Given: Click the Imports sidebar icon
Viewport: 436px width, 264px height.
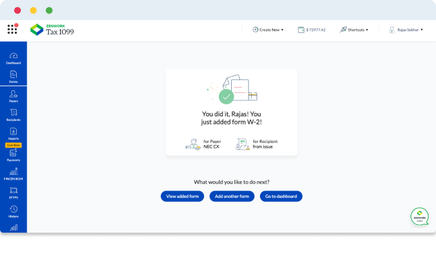Looking at the screenshot, I should 13,134.
